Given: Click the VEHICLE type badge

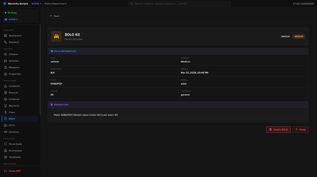Looking at the screenshot, I should click(x=285, y=36).
